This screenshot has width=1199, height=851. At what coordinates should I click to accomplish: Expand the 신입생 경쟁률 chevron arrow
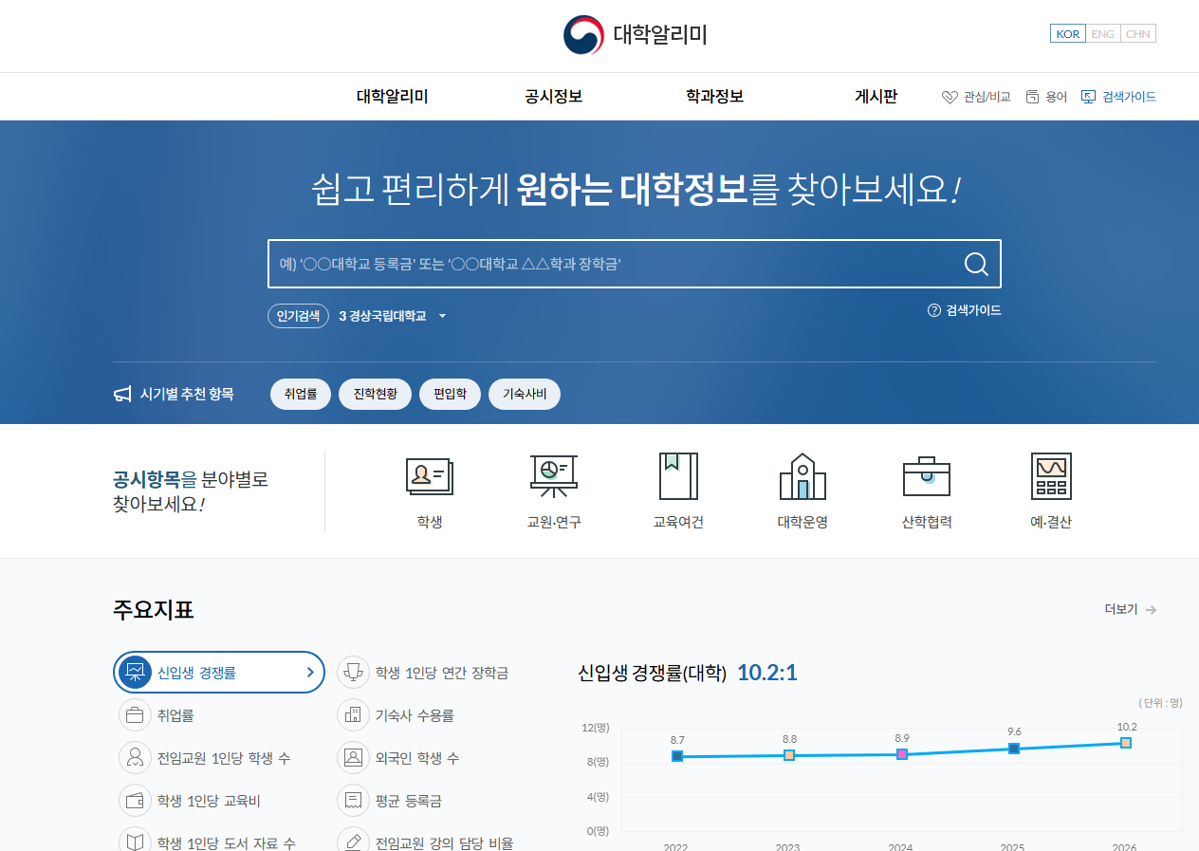(310, 673)
